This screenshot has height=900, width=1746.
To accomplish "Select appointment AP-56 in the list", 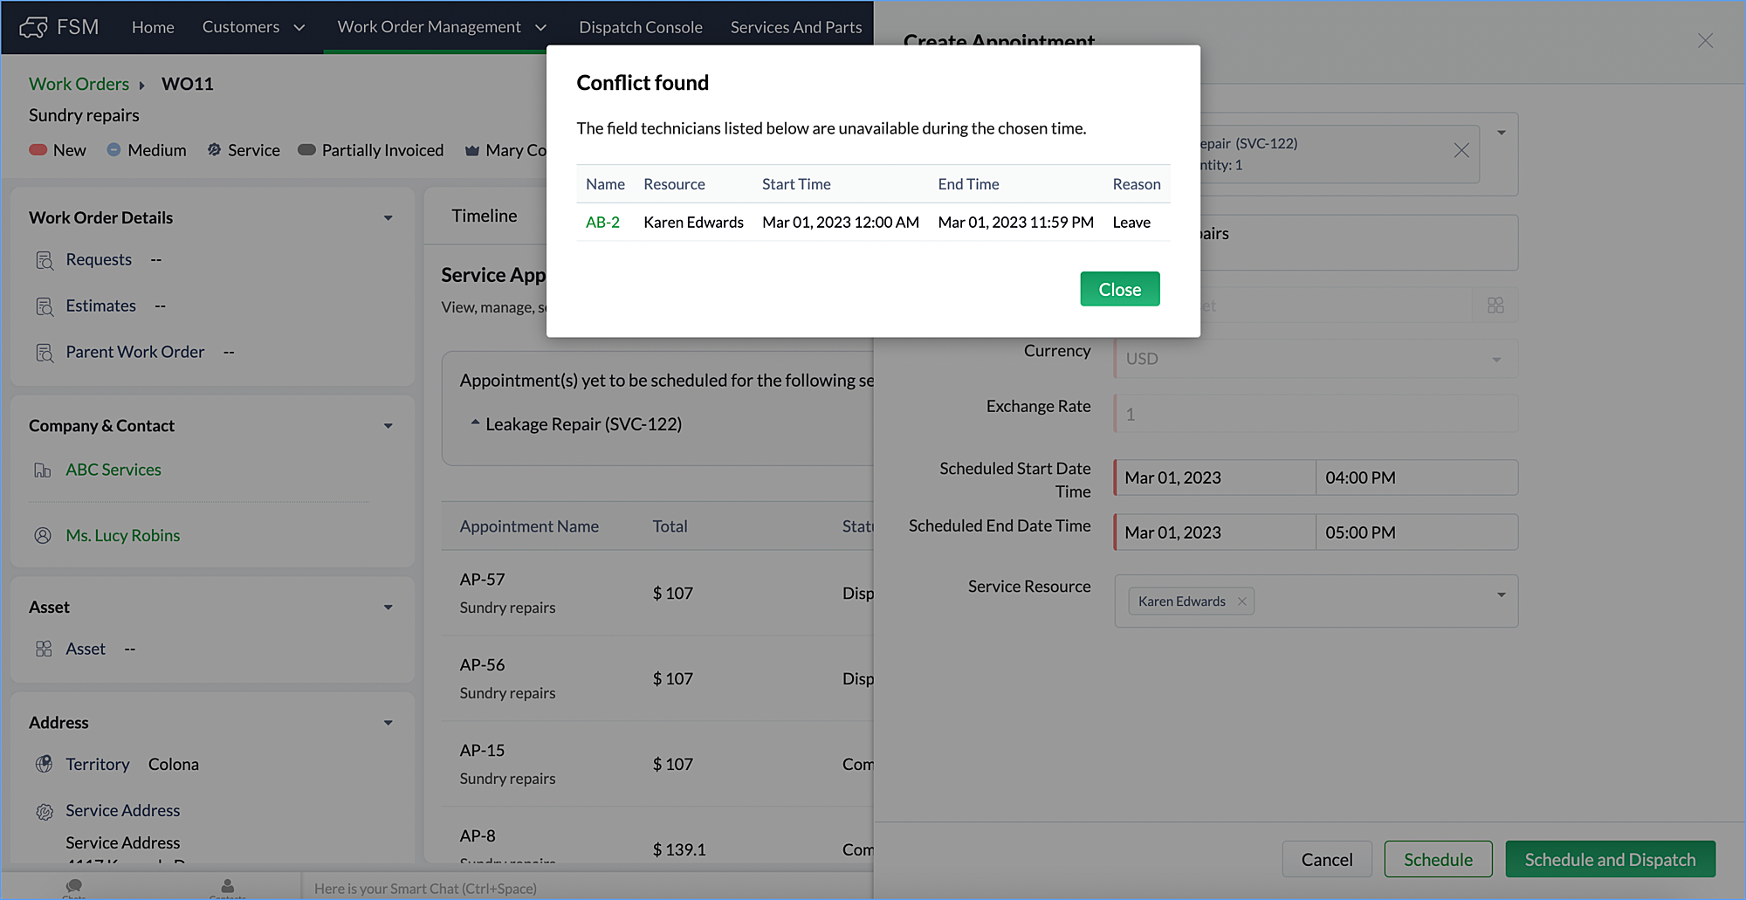I will (483, 665).
